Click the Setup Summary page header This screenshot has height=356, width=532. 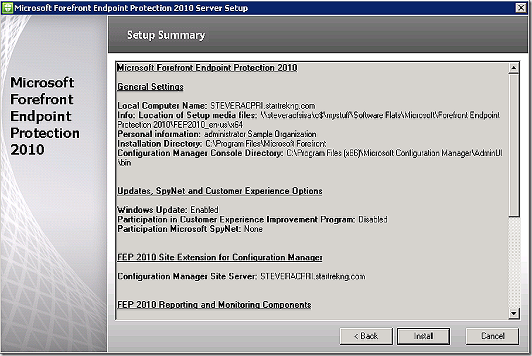click(x=166, y=35)
